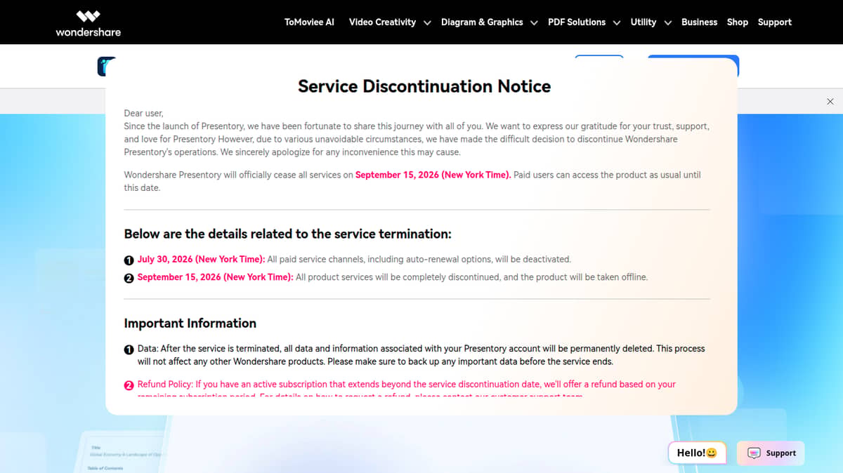Open ToMoviee AI menu item
The height and width of the screenshot is (473, 843).
pos(309,22)
